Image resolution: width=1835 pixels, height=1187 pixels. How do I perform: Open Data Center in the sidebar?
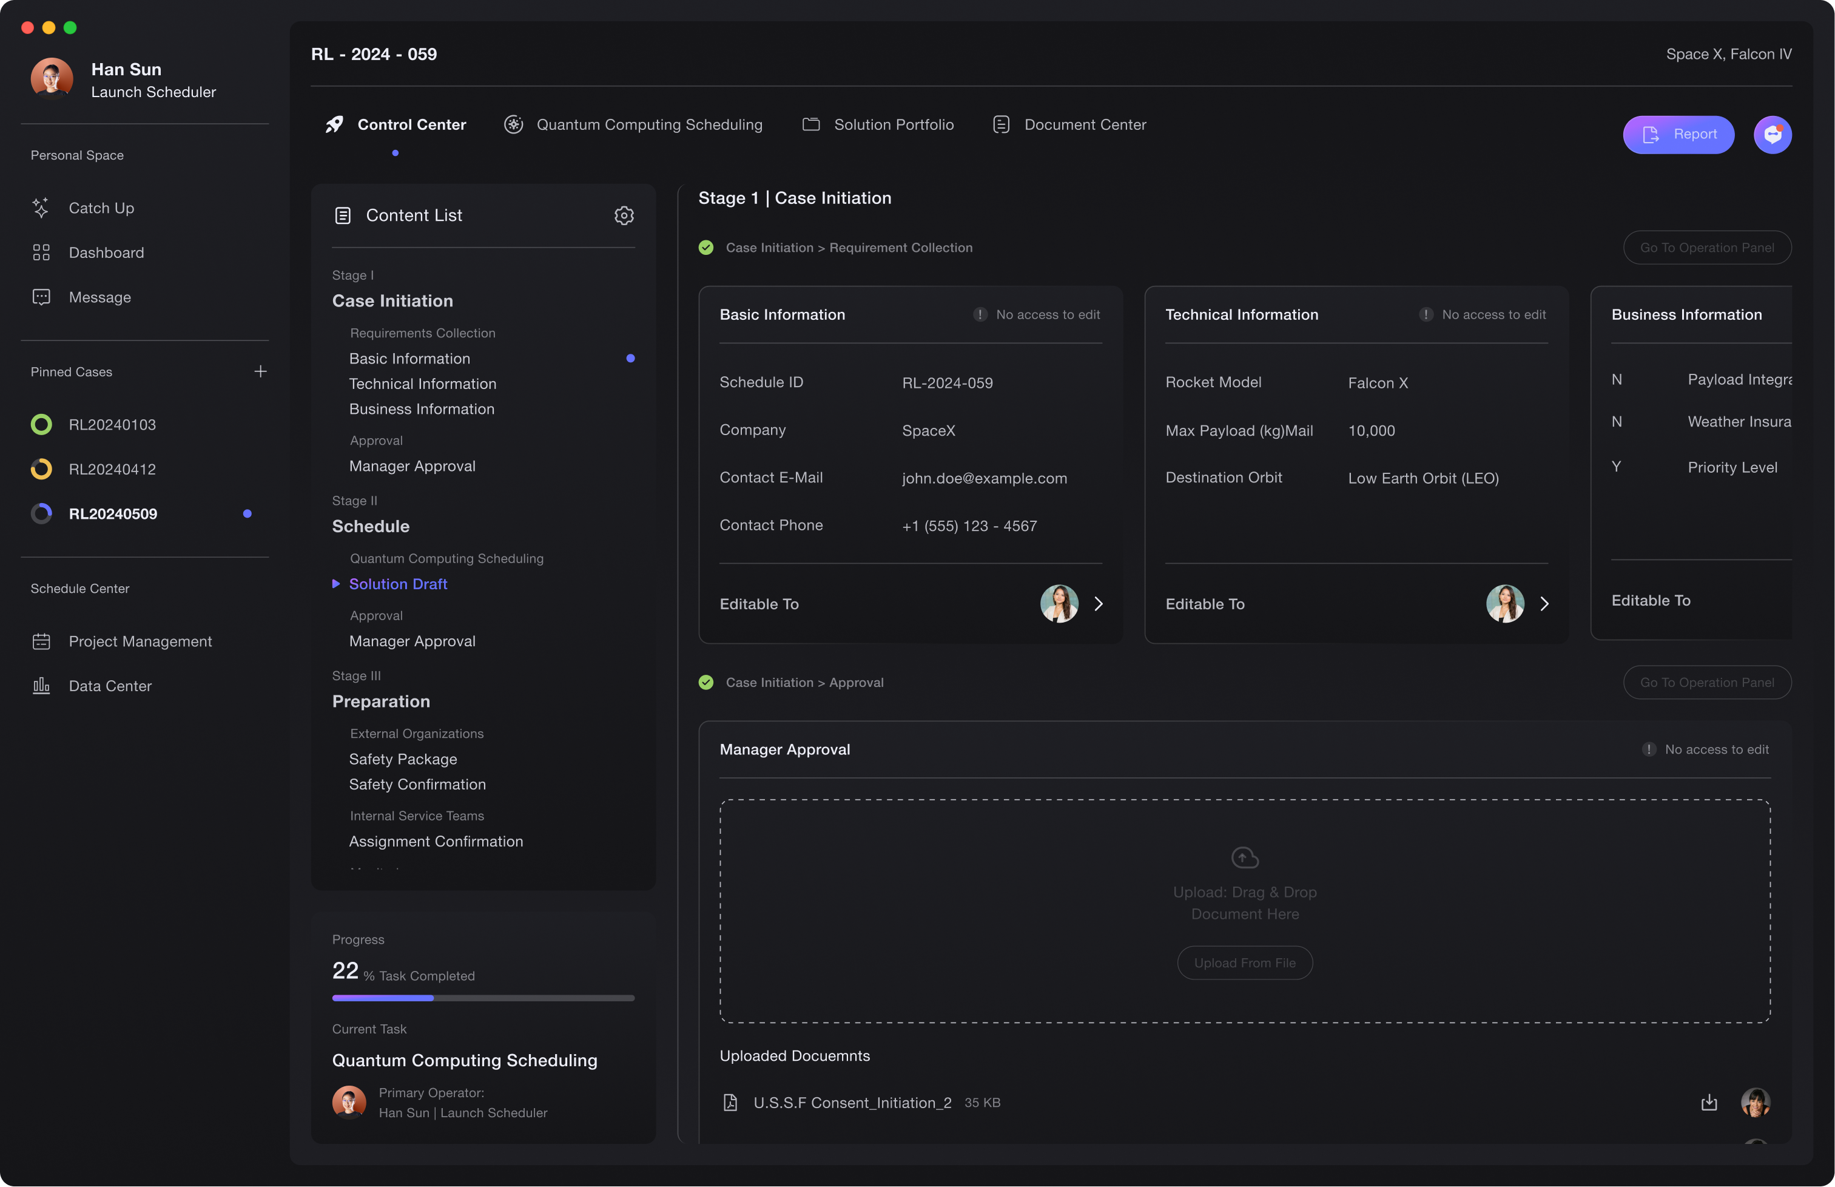click(x=109, y=686)
